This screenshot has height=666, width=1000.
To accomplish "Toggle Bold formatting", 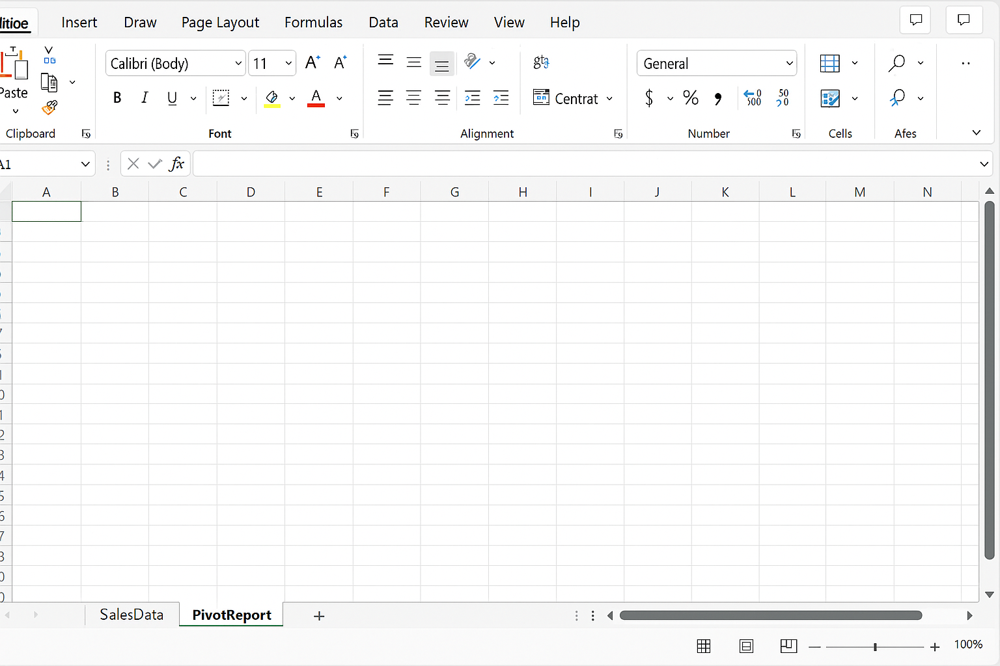I will click(117, 98).
